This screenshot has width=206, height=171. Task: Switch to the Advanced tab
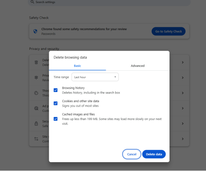click(137, 66)
